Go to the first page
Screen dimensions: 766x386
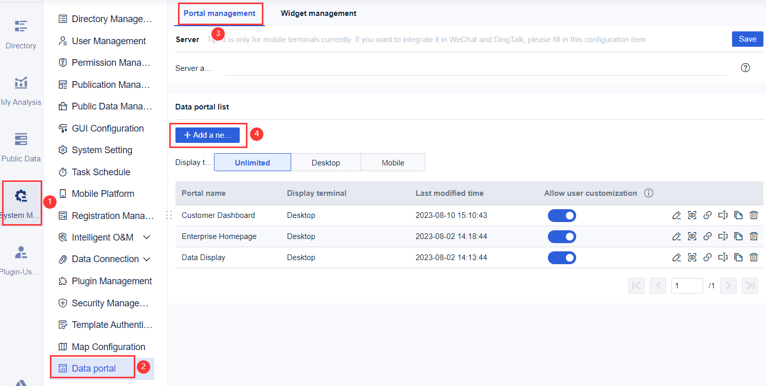click(x=636, y=286)
